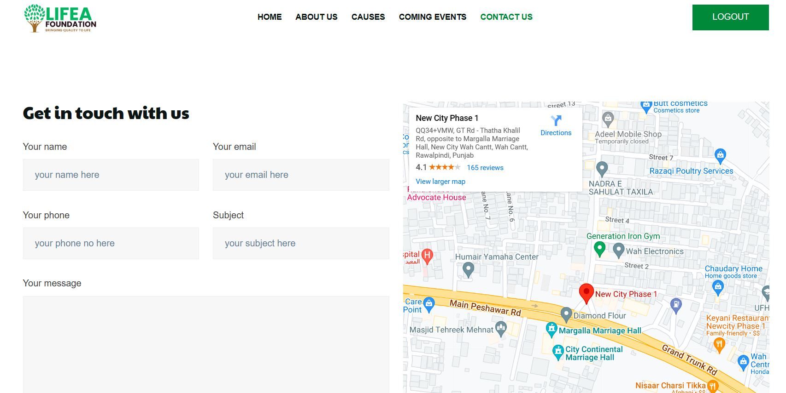Viewport: 786px width, 393px height.
Task: Click the Margalla Marriage Hall map marker
Action: (x=551, y=329)
